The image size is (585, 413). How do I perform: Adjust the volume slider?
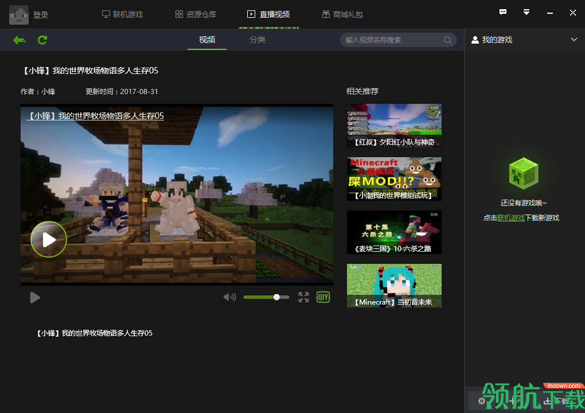click(x=266, y=297)
